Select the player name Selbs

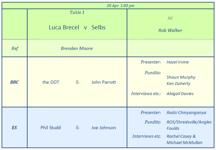pos(98,27)
